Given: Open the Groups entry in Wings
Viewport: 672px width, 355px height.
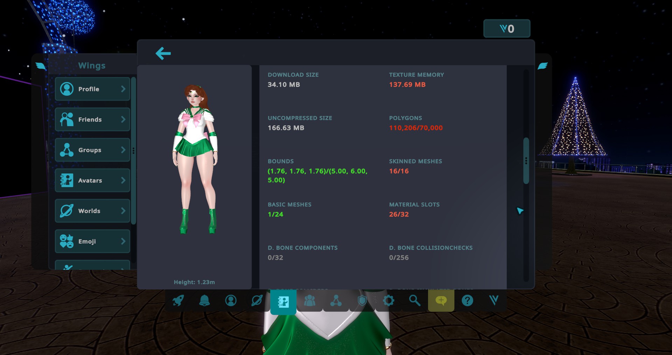Looking at the screenshot, I should coord(92,150).
